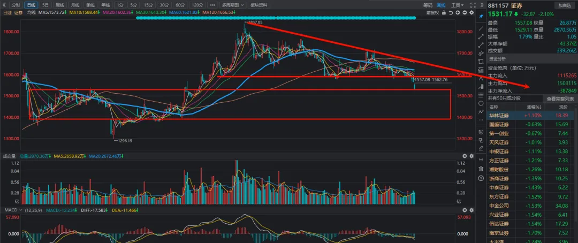Zoom in chart with plus icon

click(458, 12)
